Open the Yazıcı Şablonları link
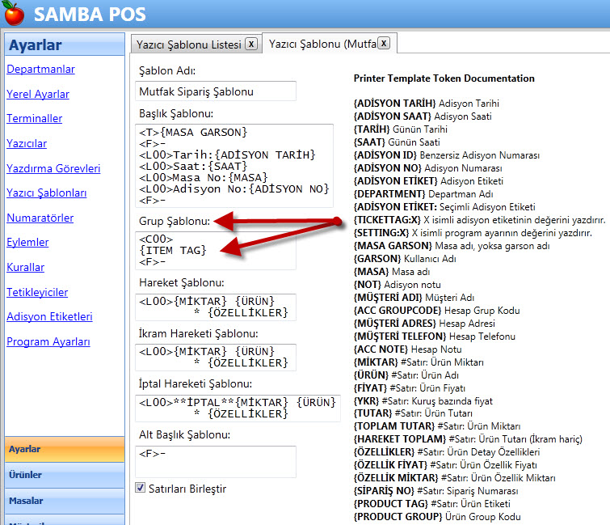610x525 pixels. (x=47, y=193)
